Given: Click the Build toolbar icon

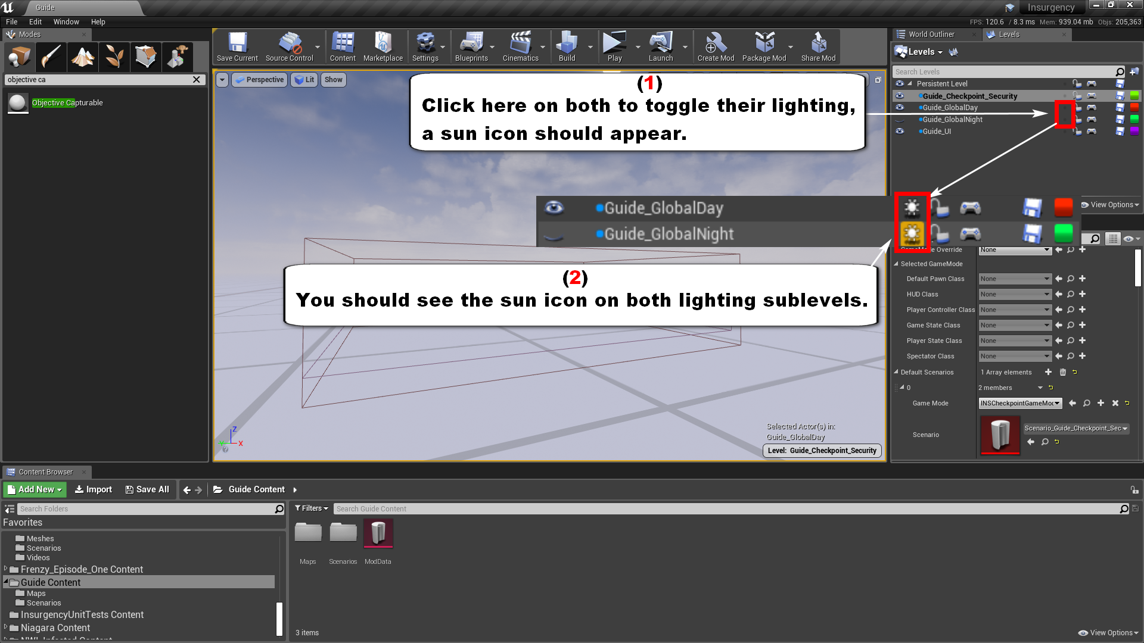Looking at the screenshot, I should pos(567,47).
